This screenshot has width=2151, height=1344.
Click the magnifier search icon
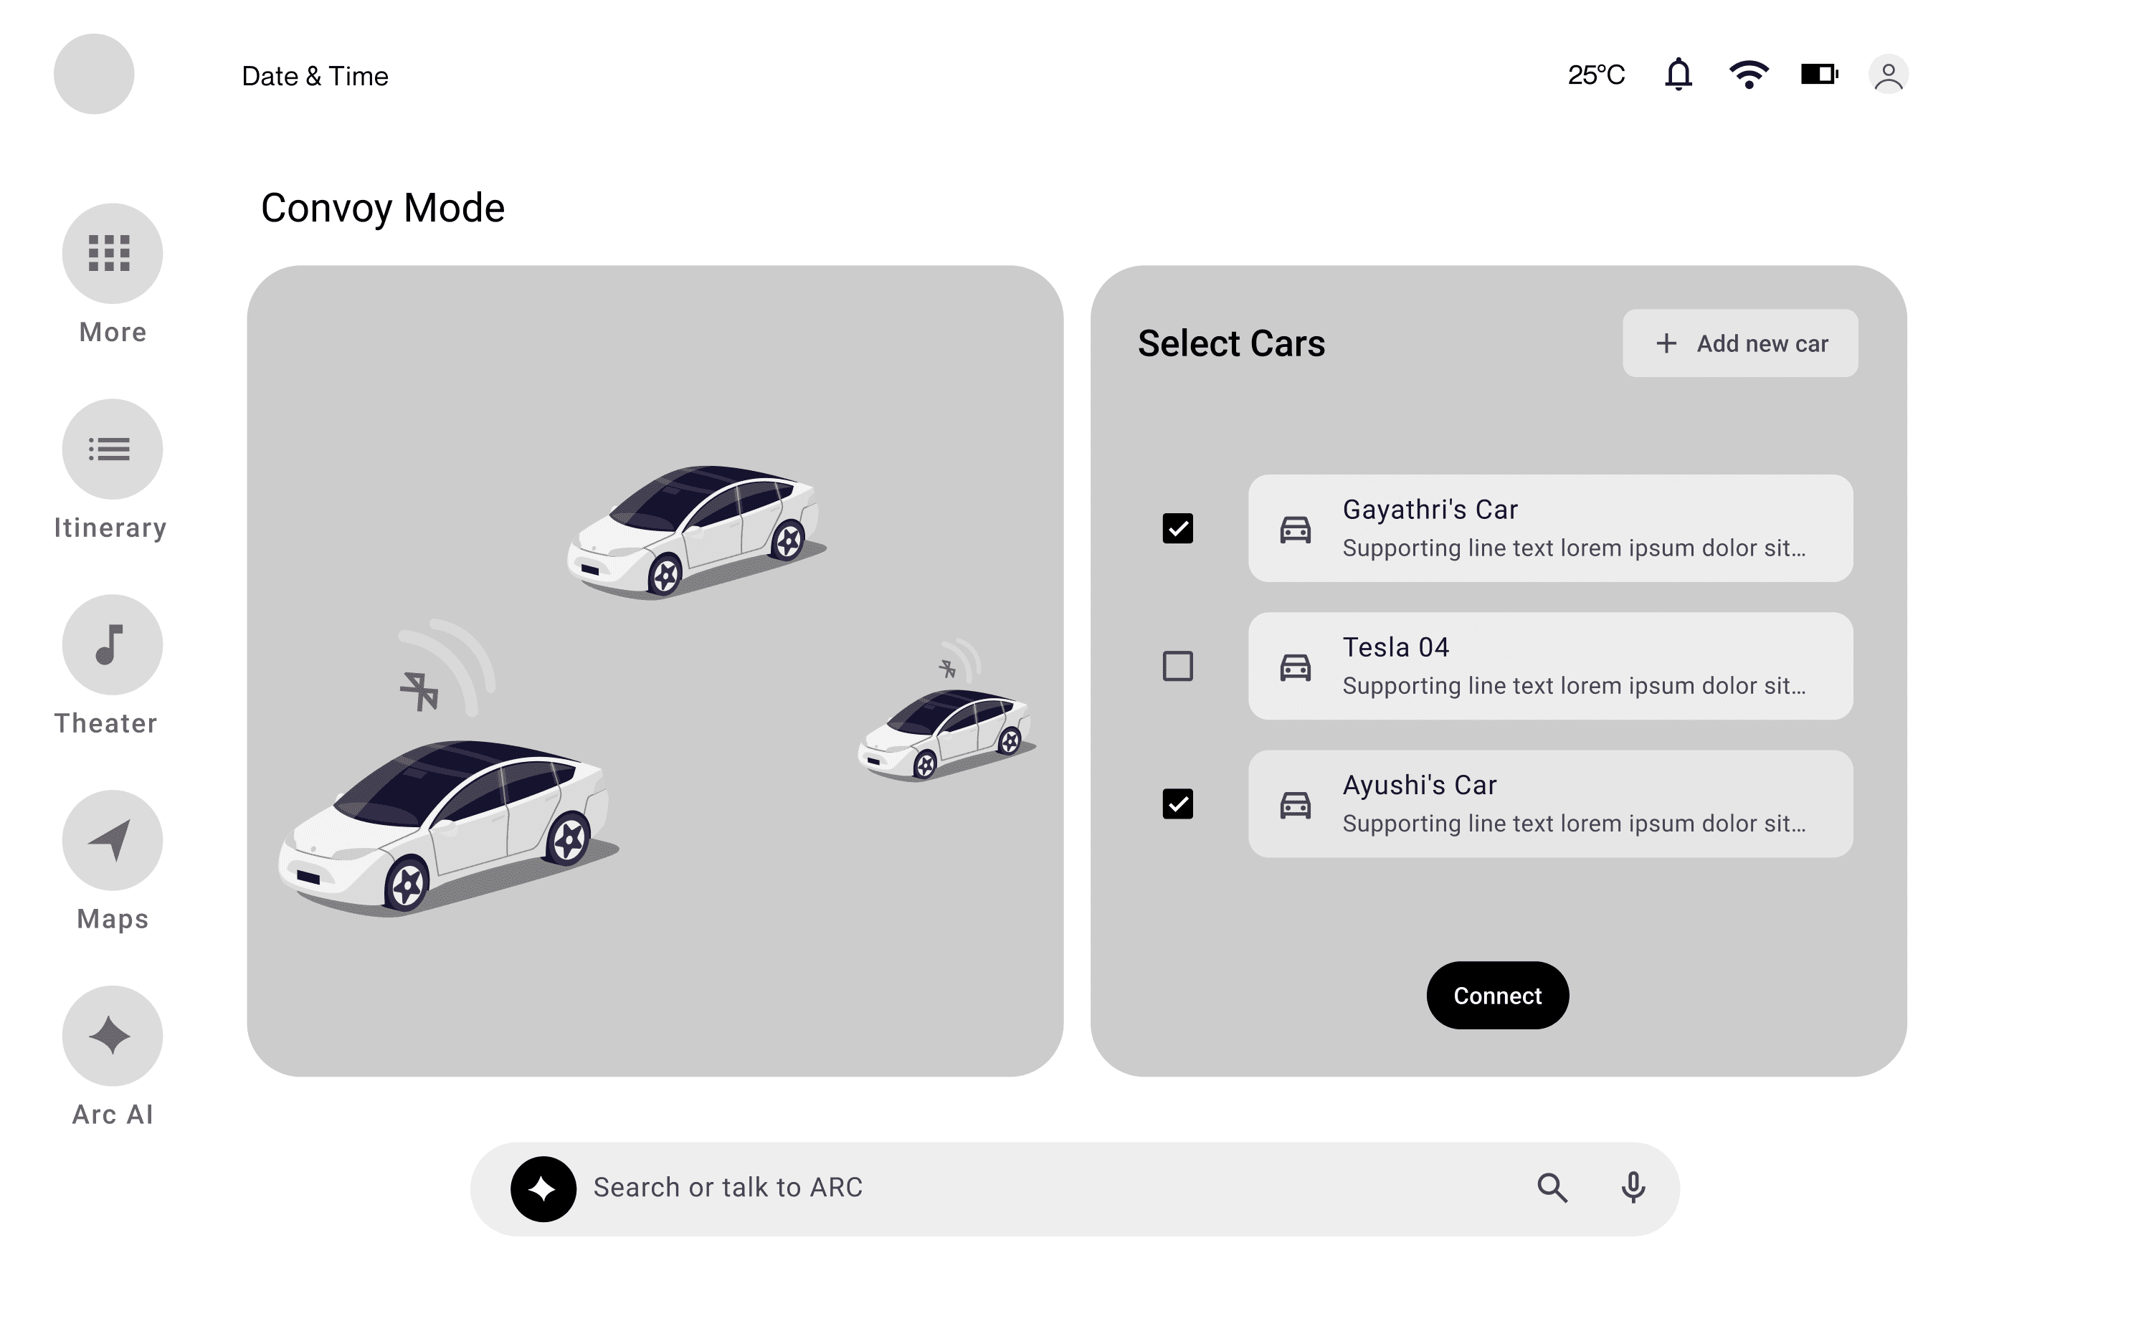click(1552, 1188)
